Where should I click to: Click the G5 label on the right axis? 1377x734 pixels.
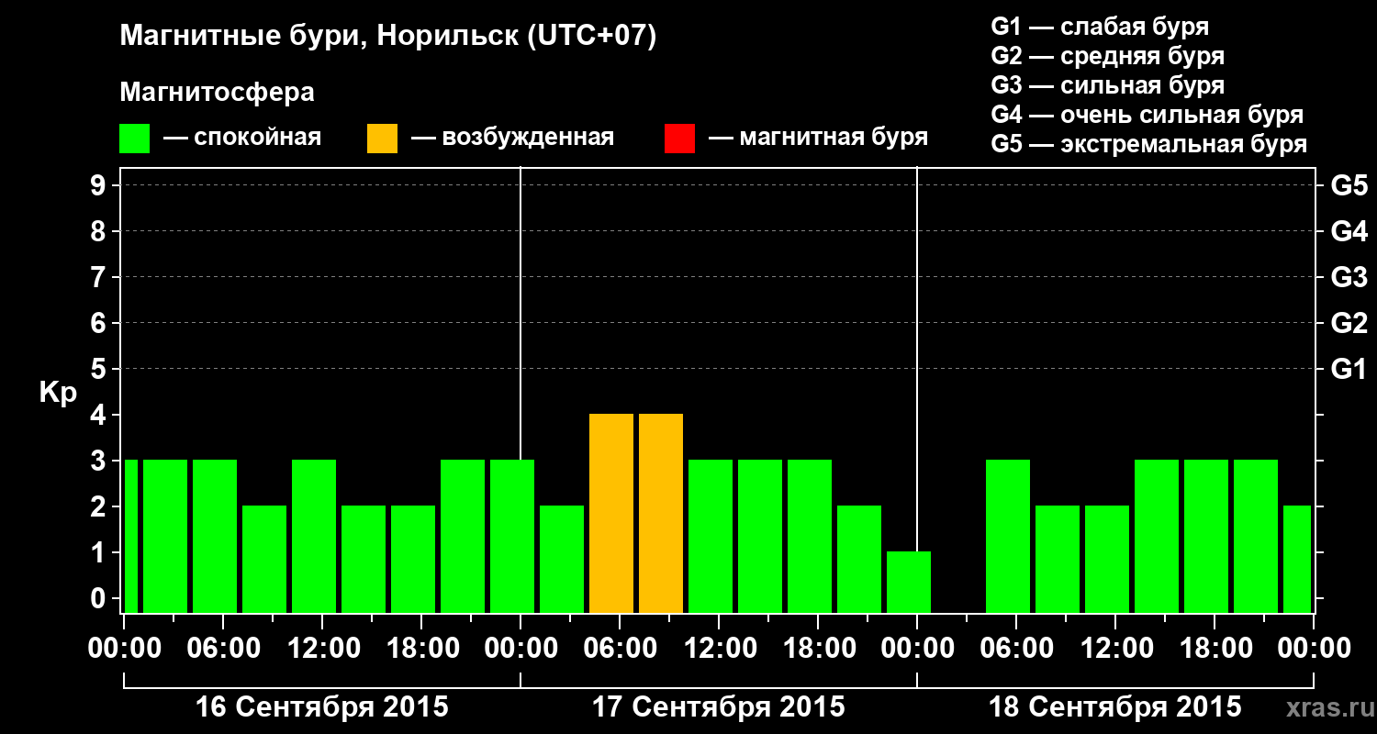click(x=1349, y=186)
